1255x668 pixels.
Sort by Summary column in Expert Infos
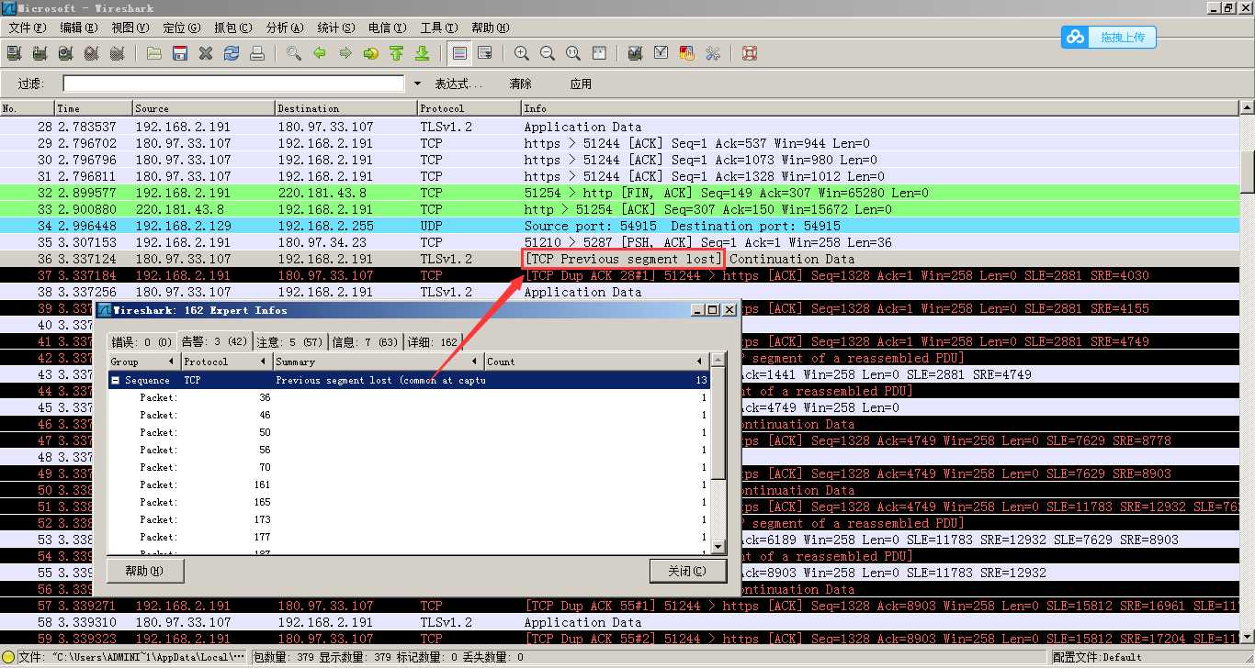pyautogui.click(x=378, y=362)
